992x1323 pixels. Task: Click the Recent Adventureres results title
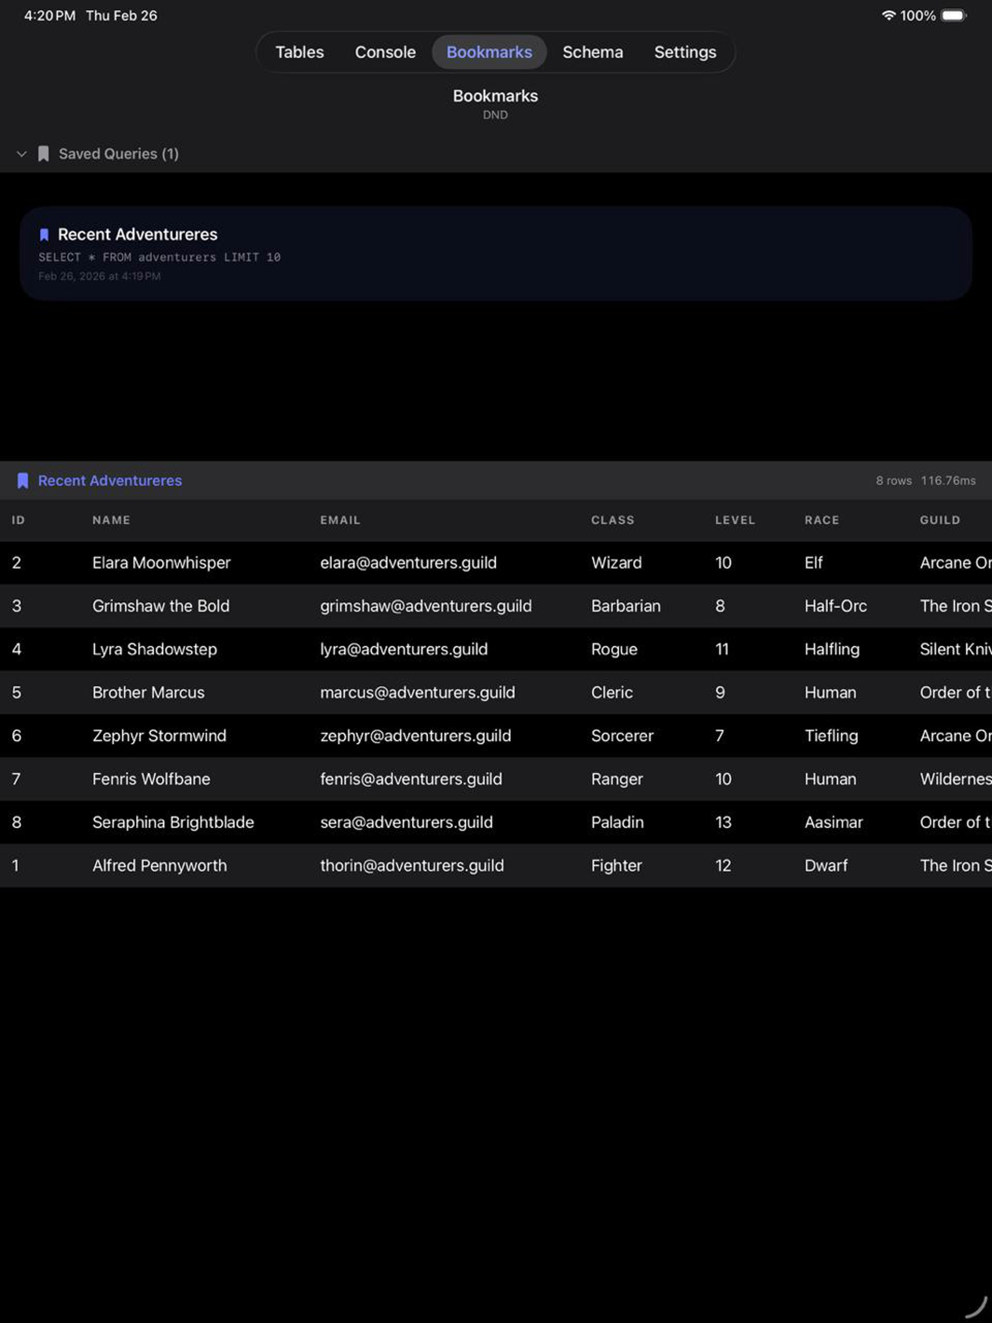[x=110, y=480]
